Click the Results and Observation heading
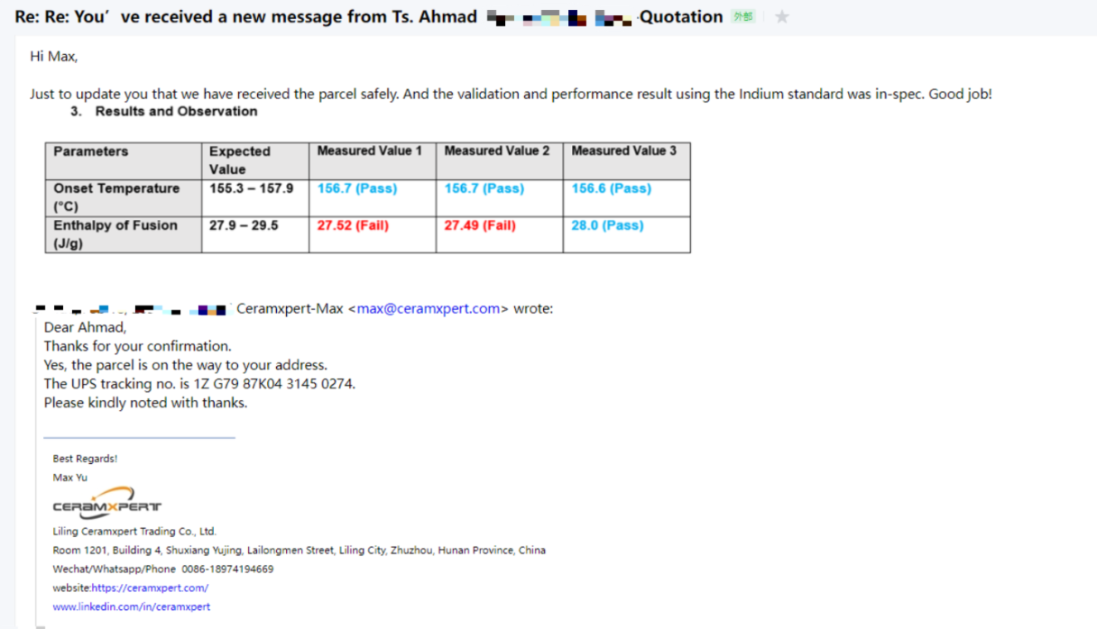1097x629 pixels. pos(176,112)
